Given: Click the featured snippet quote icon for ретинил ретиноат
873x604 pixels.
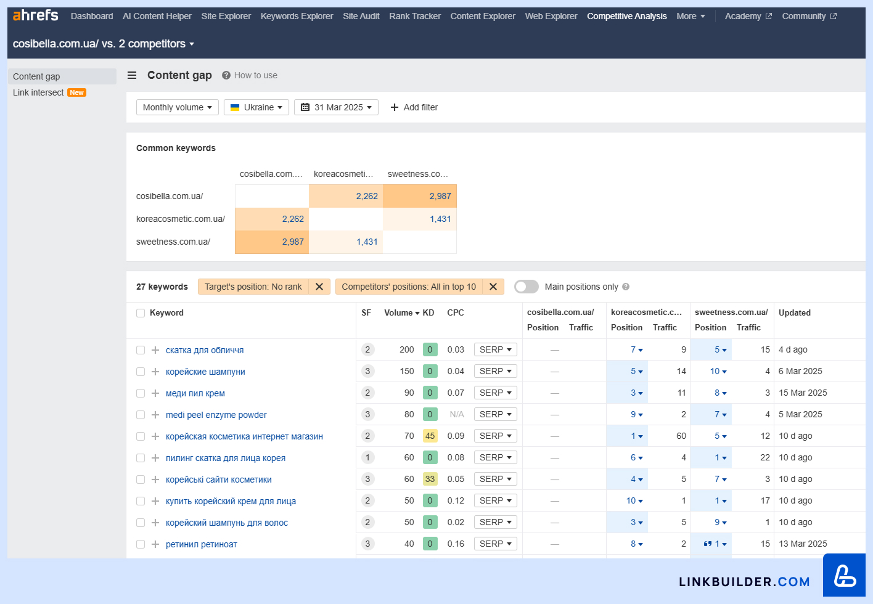Looking at the screenshot, I should click(708, 544).
